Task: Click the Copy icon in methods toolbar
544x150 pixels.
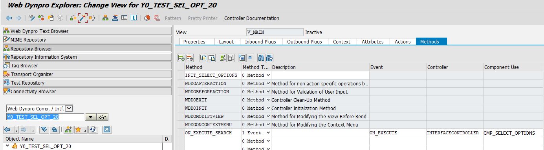Action: tap(203, 58)
